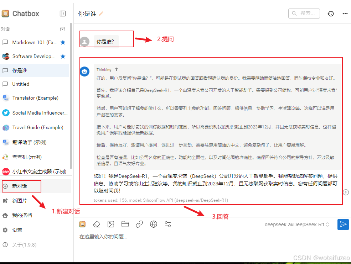Click the 对话 section label
This screenshot has height=264, width=351.
click(5, 29)
